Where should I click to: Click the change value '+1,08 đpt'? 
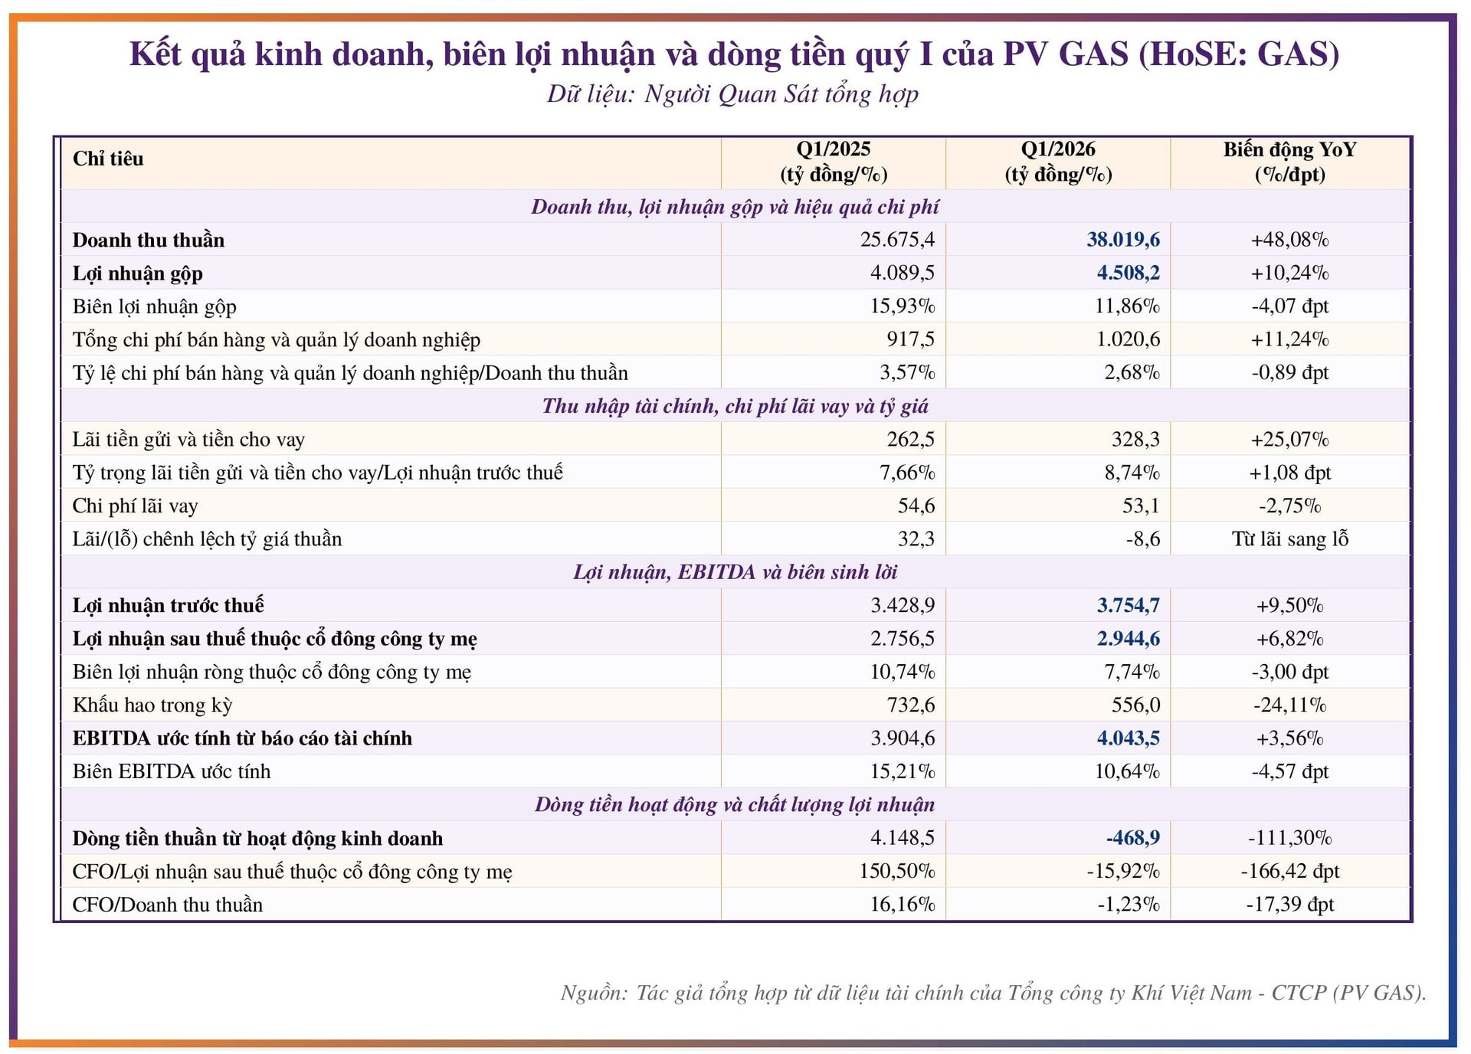click(x=1290, y=473)
